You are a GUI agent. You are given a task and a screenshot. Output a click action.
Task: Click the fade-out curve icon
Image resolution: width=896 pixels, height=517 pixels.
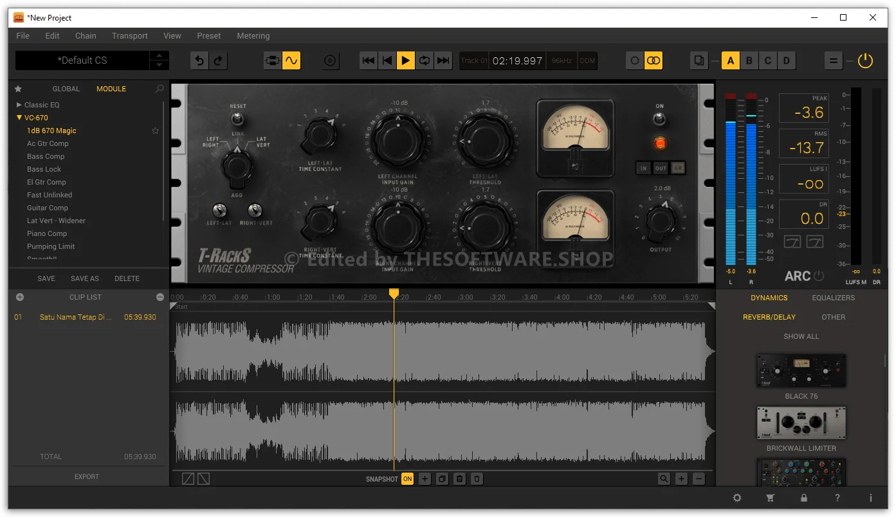pos(203,479)
